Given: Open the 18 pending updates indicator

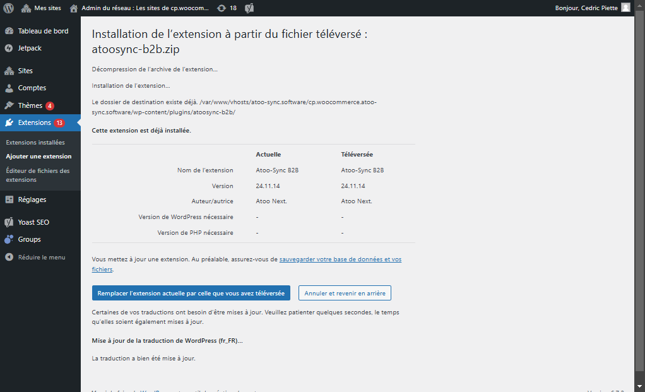Looking at the screenshot, I should [x=227, y=8].
